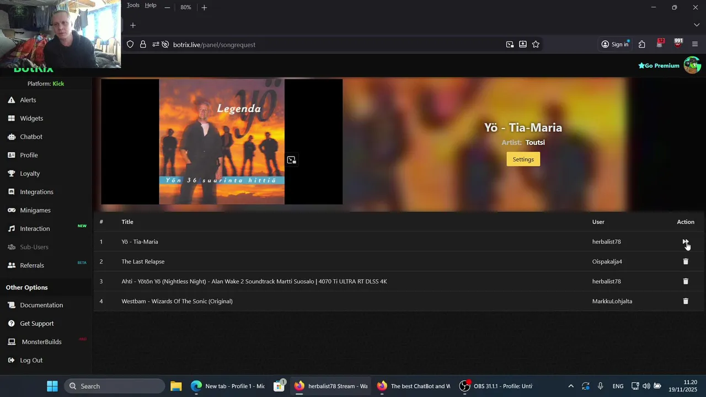The image size is (706, 397).
Task: Click the picture-in-picture icon in the address bar
Action: click(x=510, y=45)
